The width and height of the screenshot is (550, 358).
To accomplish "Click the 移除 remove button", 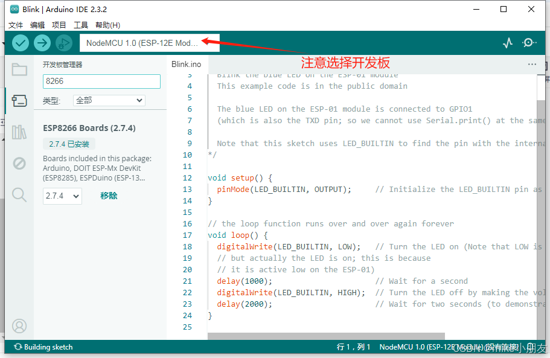I will click(x=109, y=196).
